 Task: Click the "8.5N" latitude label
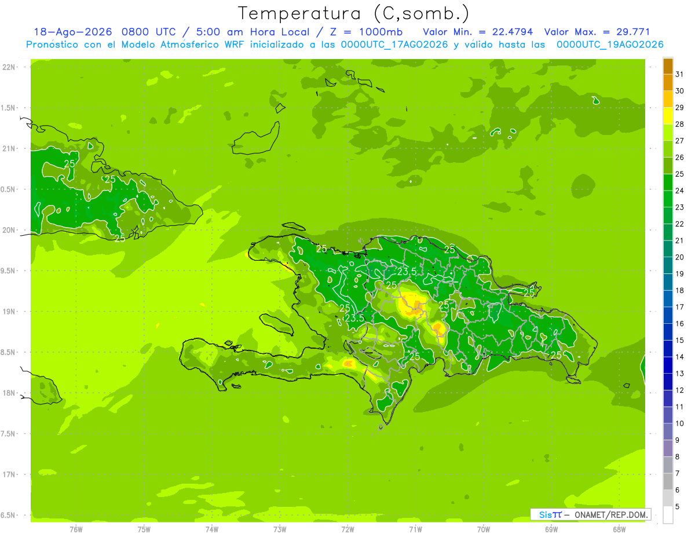pos(9,352)
